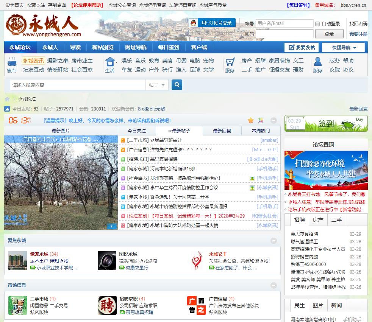Collapse the 市场信息 section
Screen dimensions: 372x322
pyautogui.click(x=274, y=285)
